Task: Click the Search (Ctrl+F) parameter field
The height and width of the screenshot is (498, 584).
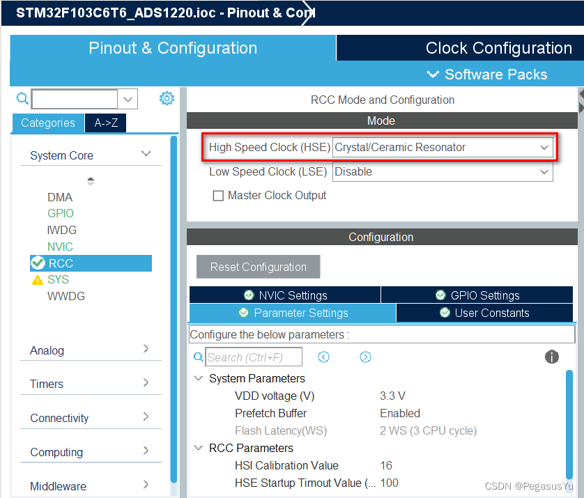Action: click(254, 357)
